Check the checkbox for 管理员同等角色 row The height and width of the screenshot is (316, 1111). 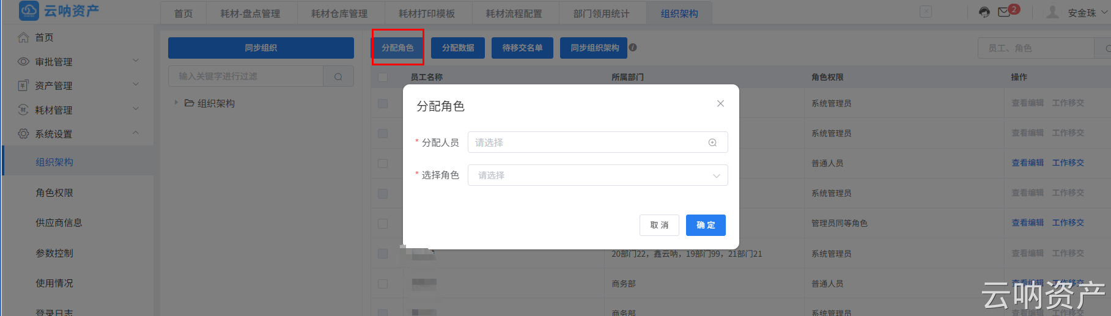383,224
